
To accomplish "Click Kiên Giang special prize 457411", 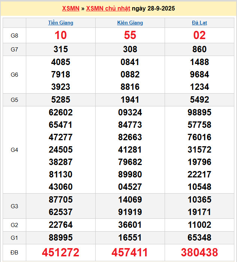I will click(x=130, y=252).
